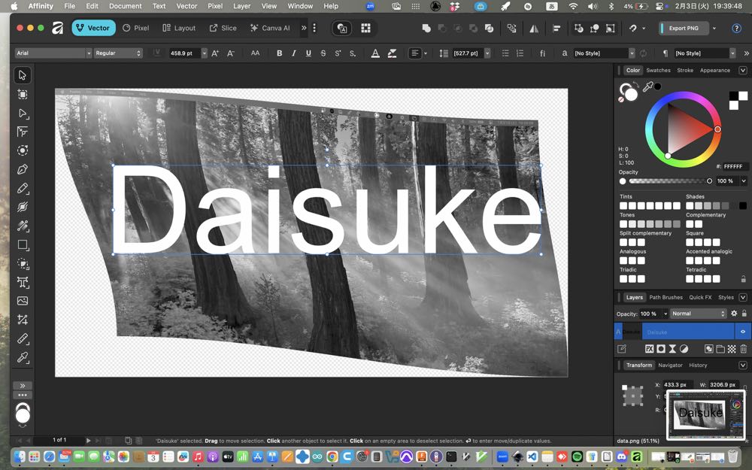Click the Add Group folder icon
This screenshot has height=470, width=752.
coord(720,349)
